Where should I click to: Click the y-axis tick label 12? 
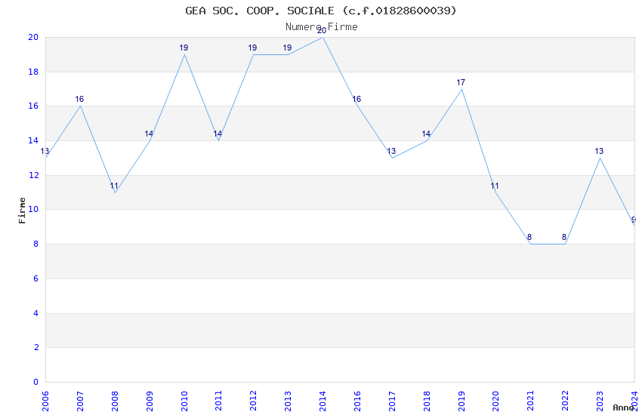[x=33, y=175]
